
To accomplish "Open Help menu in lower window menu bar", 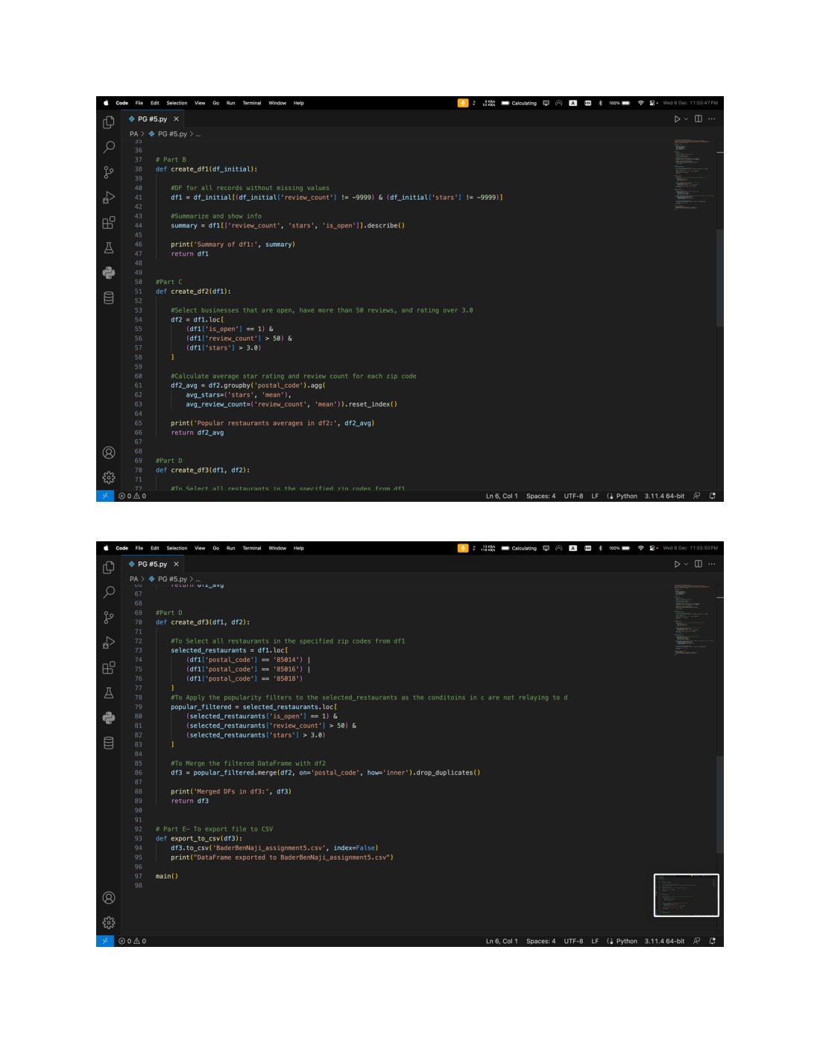I will click(299, 548).
